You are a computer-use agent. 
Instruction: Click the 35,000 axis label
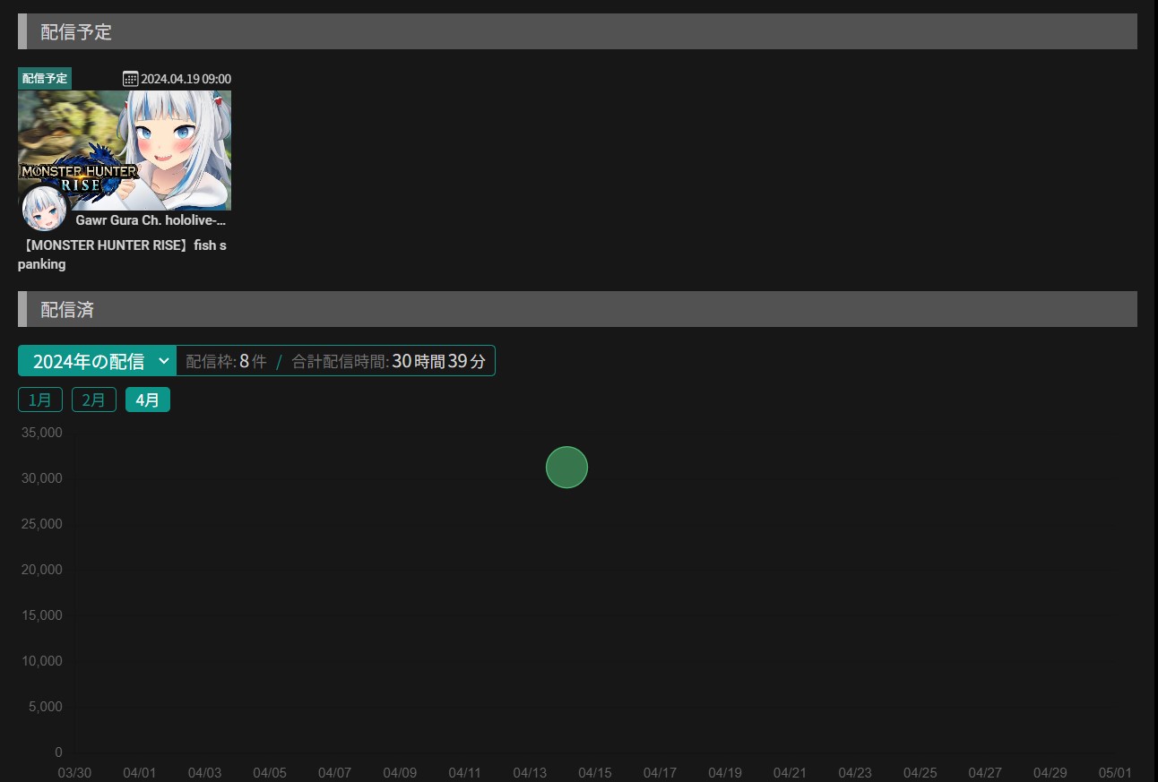tap(41, 433)
